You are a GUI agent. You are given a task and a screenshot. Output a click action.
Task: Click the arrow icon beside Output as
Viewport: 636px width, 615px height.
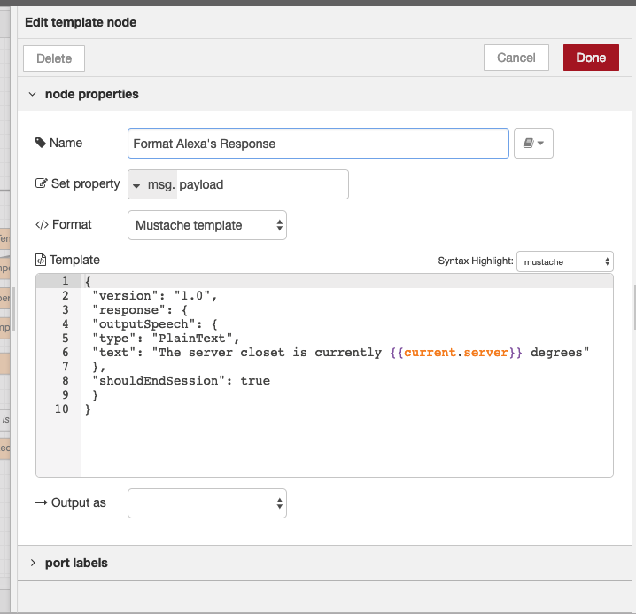click(x=41, y=502)
